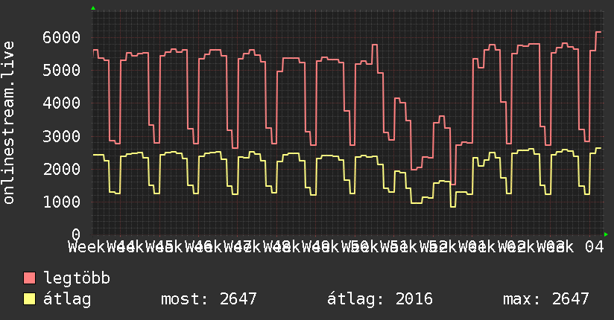Click the 1000 y-axis label
The image size is (614, 320).
point(62,202)
